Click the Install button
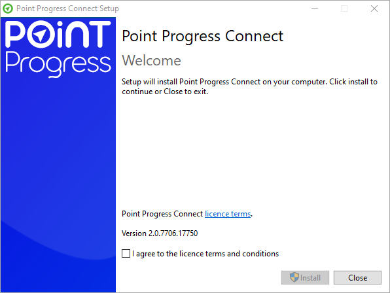390x293 pixels. [305, 277]
